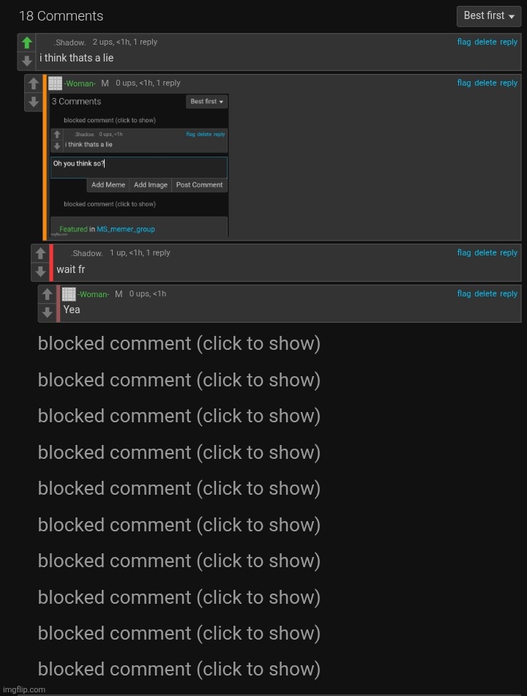Reply to -Woman-'s screenshot comment
527x696 pixels.
tap(509, 83)
